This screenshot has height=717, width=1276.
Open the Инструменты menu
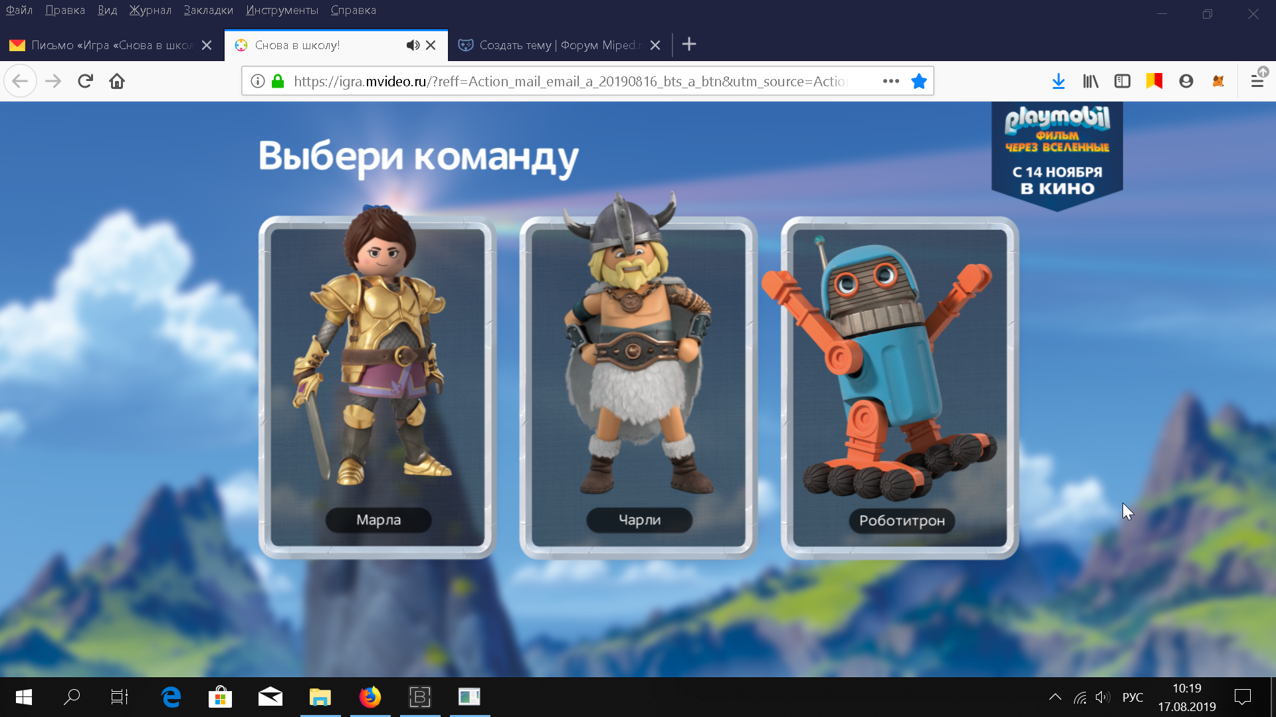[x=282, y=10]
